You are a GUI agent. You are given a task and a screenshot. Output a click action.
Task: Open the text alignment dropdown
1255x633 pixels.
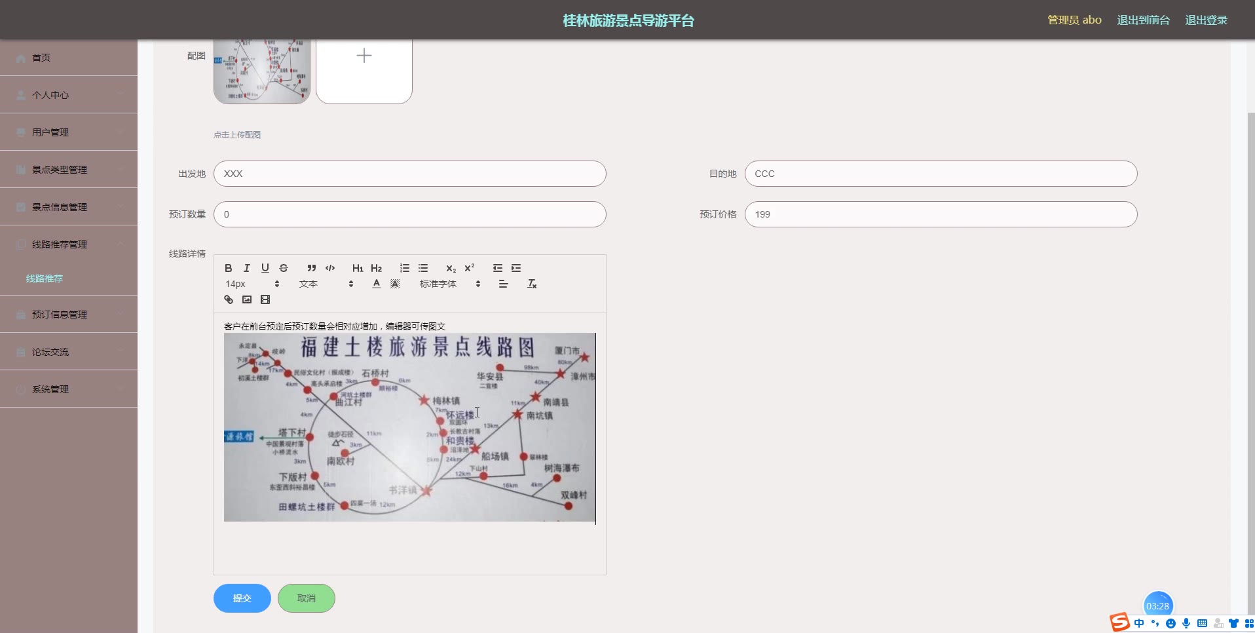point(503,284)
